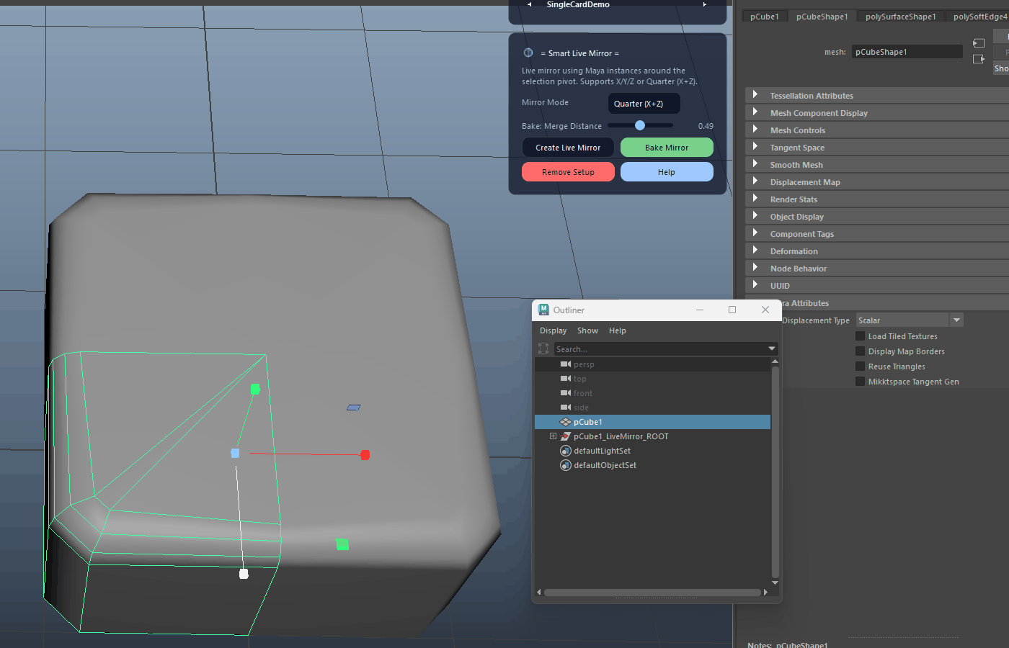1009x648 pixels.
Task: Click the Go to input connection icon
Action: tap(979, 43)
